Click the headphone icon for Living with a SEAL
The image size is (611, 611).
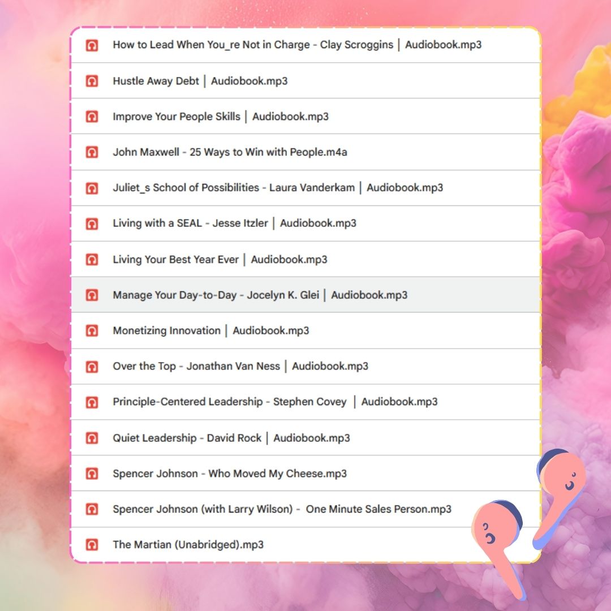92,224
